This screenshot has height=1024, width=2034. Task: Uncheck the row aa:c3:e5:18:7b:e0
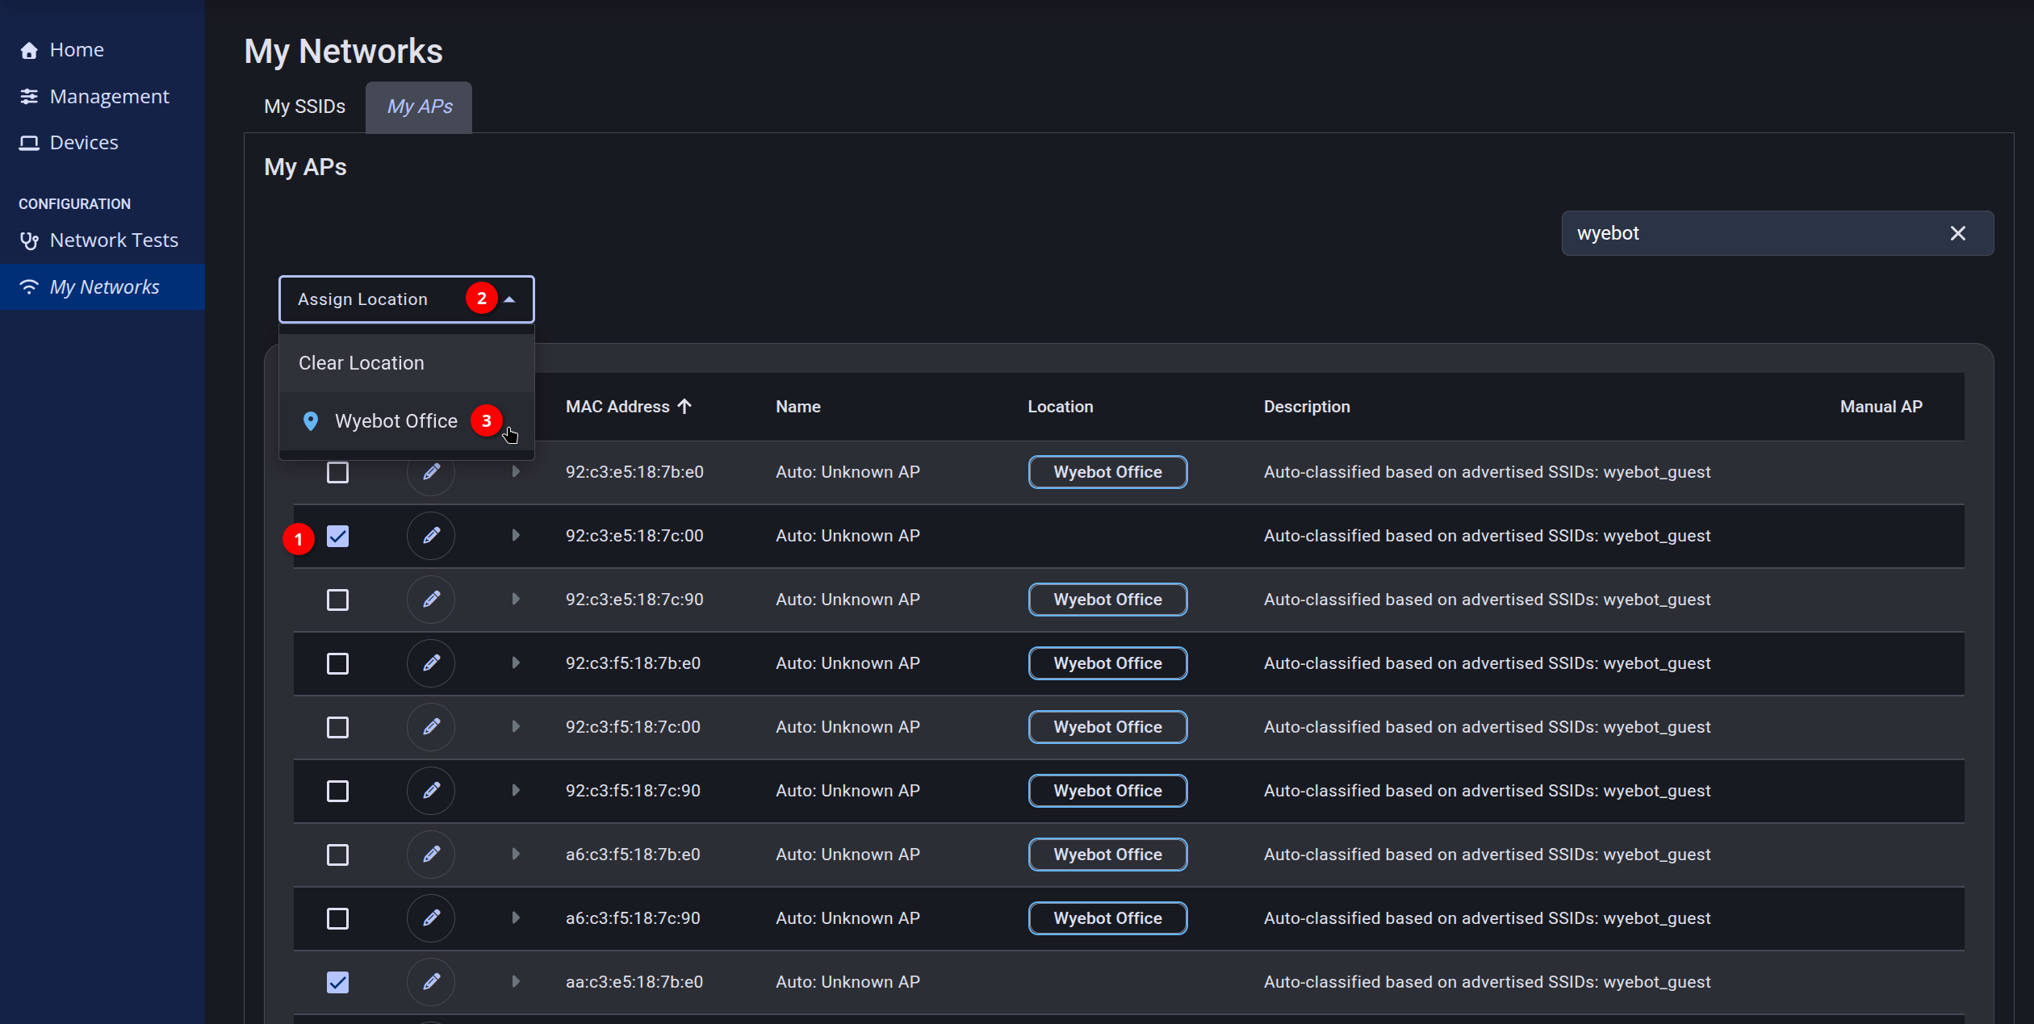(337, 982)
